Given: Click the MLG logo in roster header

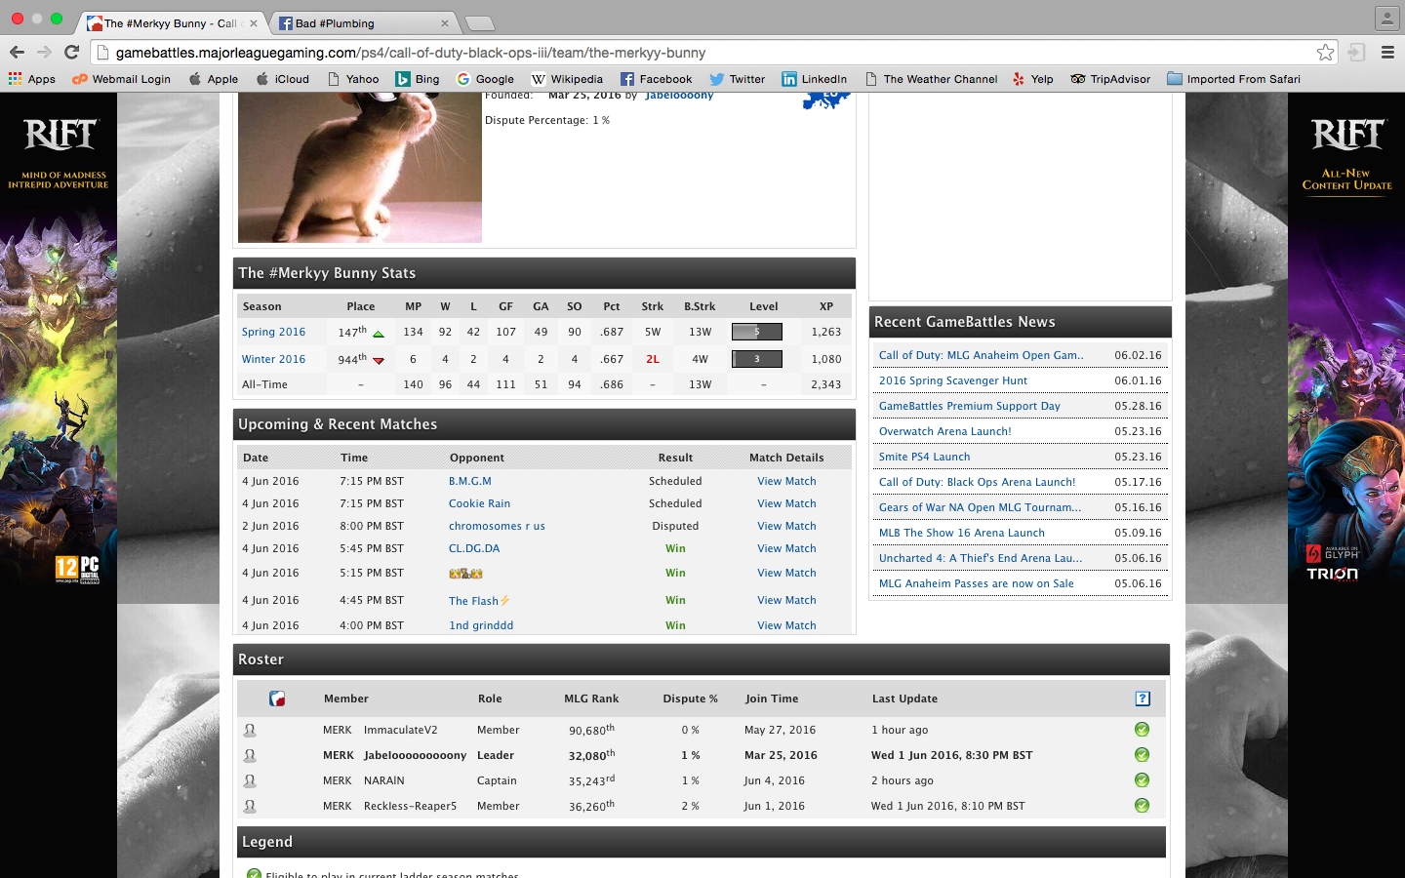Looking at the screenshot, I should (x=277, y=698).
